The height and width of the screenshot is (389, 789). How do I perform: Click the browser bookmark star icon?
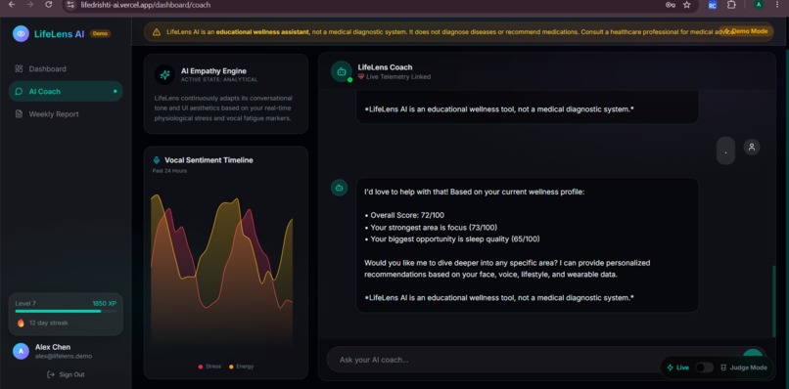point(687,5)
